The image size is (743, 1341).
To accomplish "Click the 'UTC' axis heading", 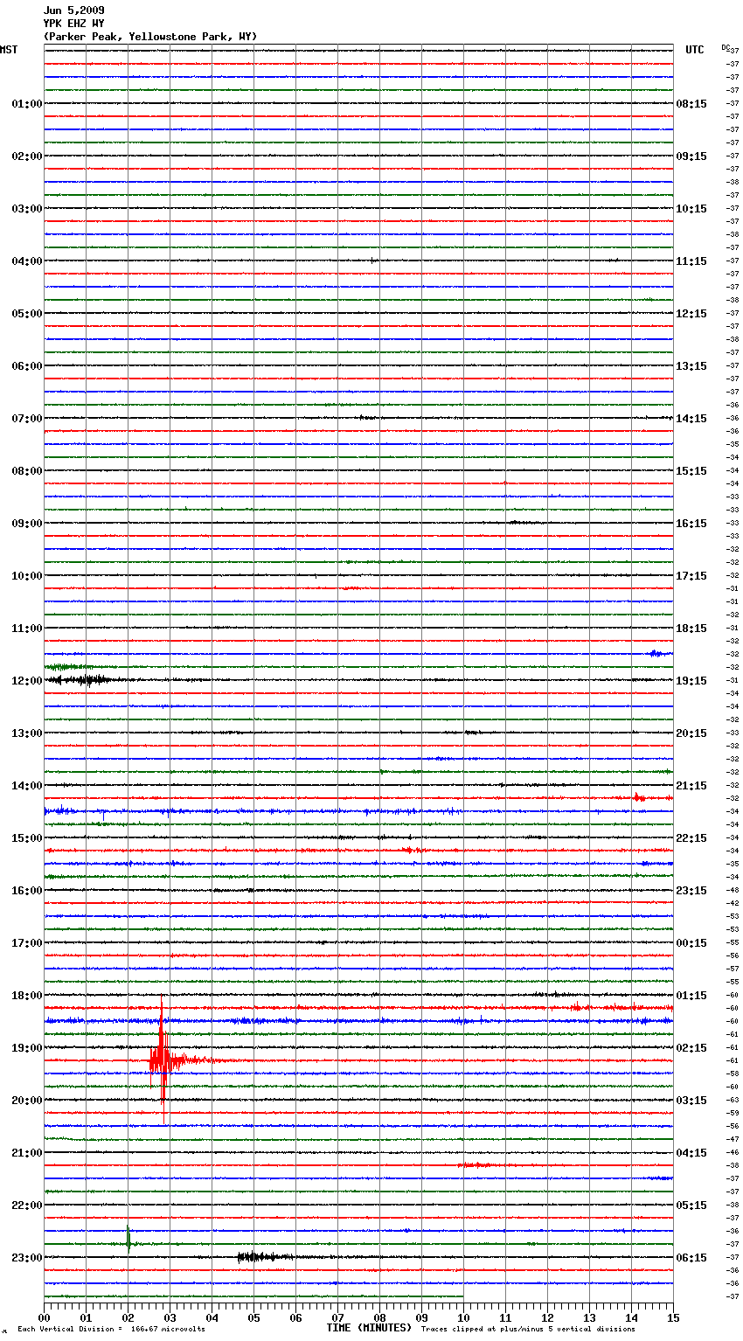I will (x=695, y=50).
